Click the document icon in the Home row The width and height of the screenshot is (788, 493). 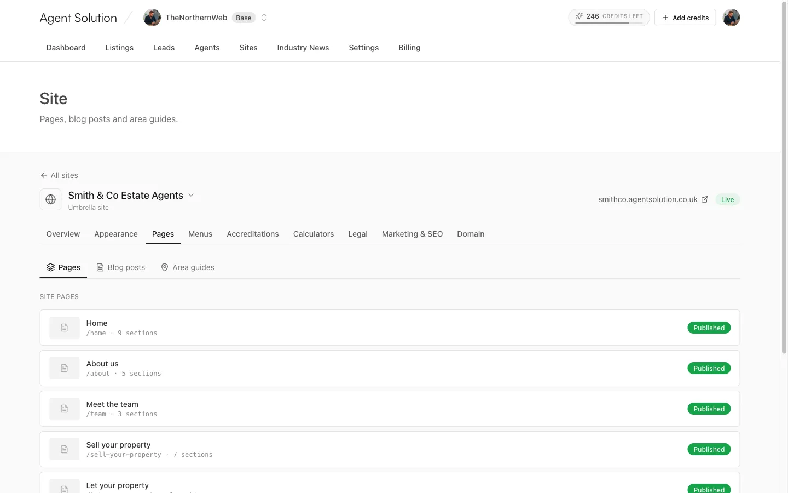tap(64, 328)
